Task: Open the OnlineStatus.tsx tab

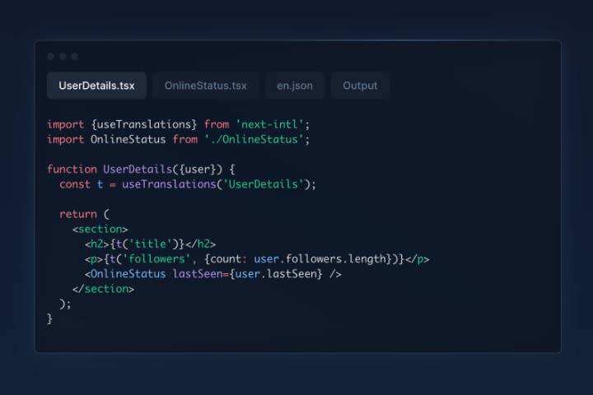Action: [x=205, y=86]
